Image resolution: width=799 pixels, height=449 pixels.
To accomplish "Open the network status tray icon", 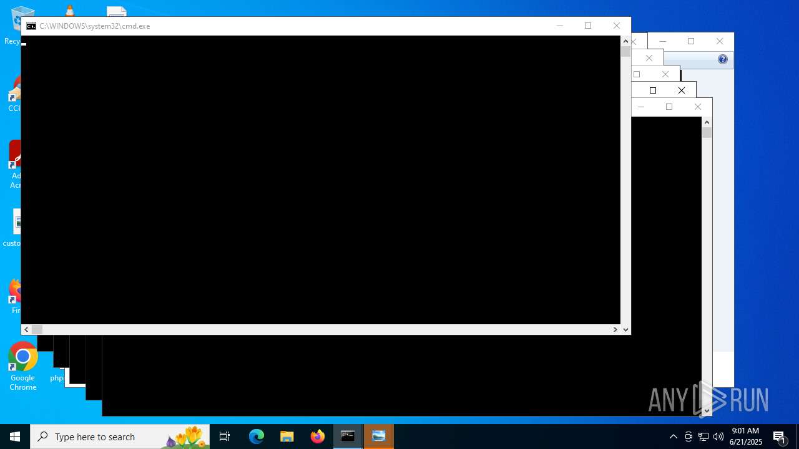I will (703, 437).
